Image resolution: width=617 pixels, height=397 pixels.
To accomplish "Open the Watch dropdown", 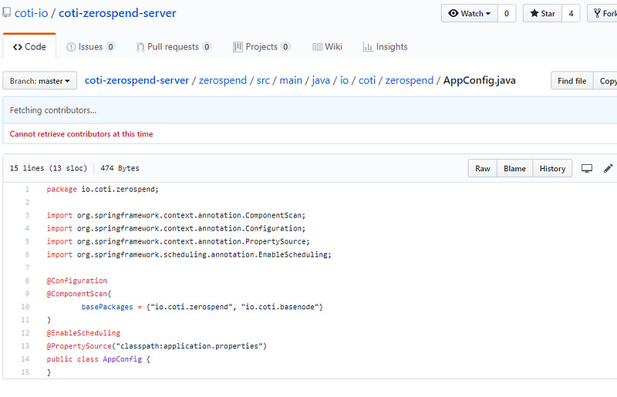I will click(x=469, y=14).
